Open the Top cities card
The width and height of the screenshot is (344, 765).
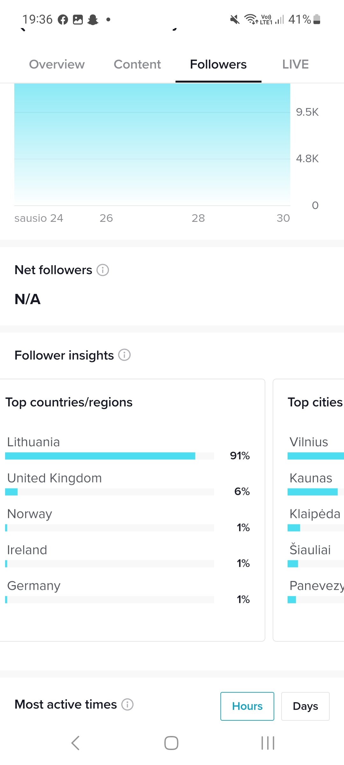pos(308,510)
